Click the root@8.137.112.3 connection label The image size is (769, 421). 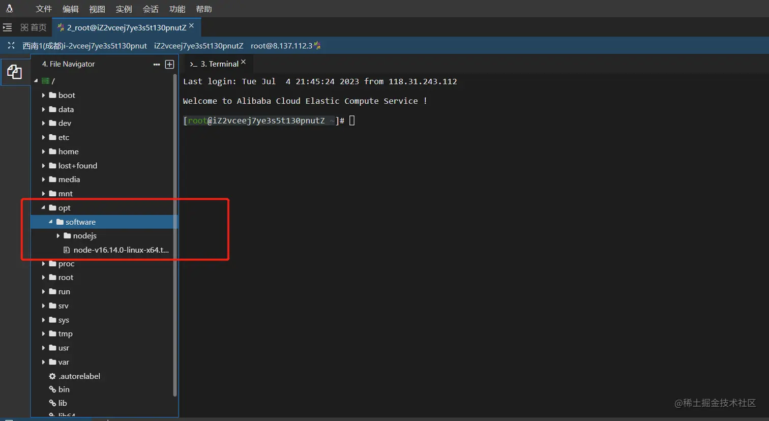(281, 46)
